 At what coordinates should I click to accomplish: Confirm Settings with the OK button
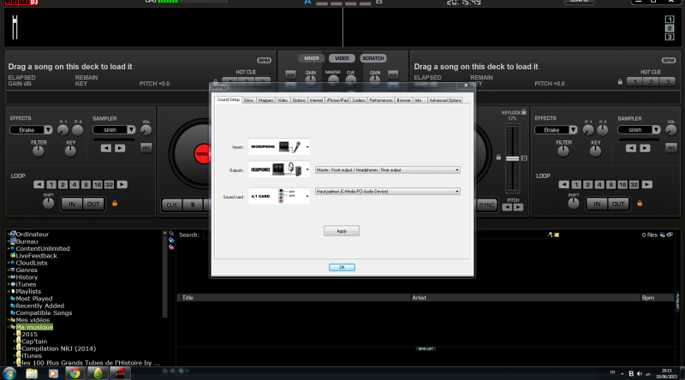click(x=342, y=267)
